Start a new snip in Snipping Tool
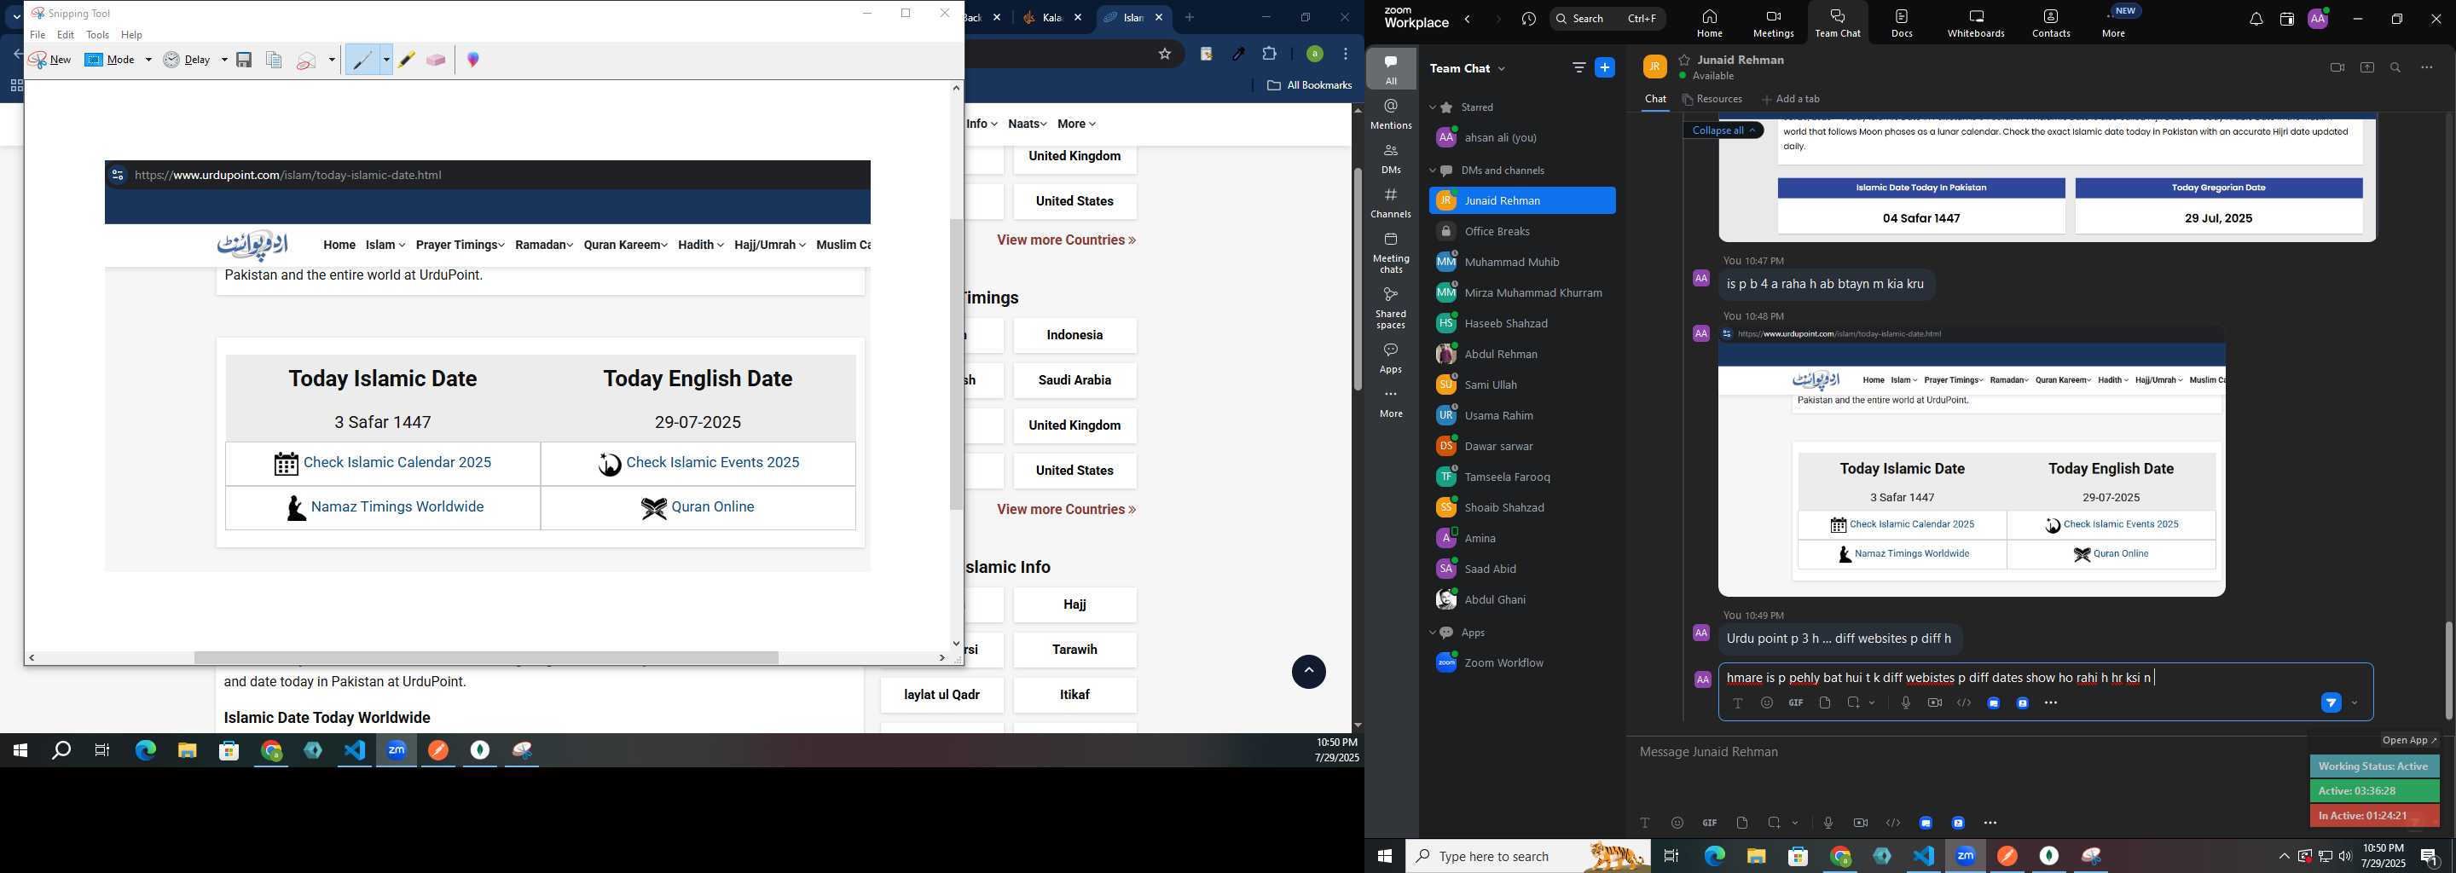Image resolution: width=2456 pixels, height=873 pixels. point(50,60)
